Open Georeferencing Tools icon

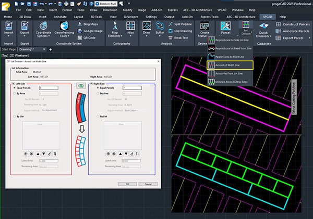tap(64, 26)
